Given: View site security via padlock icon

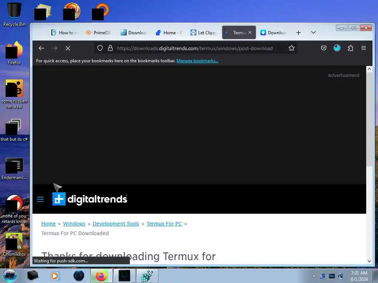Looking at the screenshot, I should pyautogui.click(x=110, y=48).
